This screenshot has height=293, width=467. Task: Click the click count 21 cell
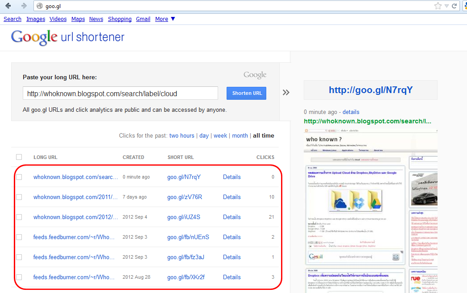[x=271, y=217]
